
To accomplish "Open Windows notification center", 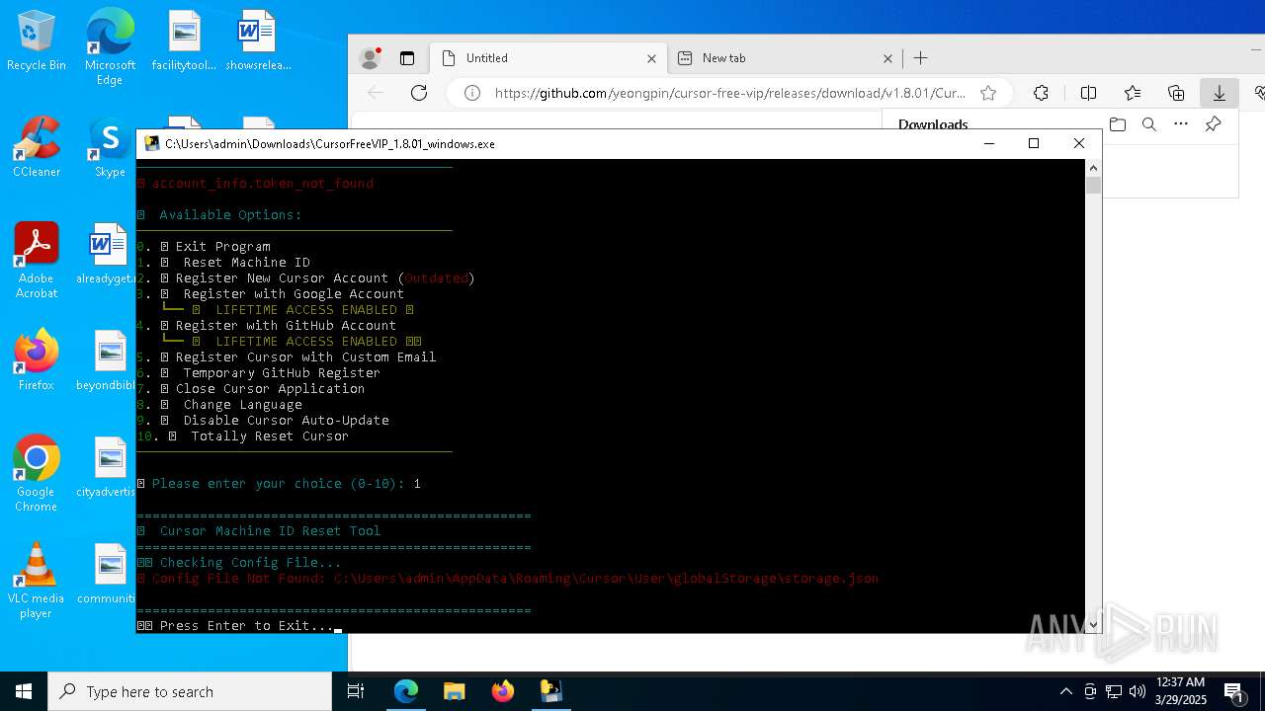I will coord(1234,691).
